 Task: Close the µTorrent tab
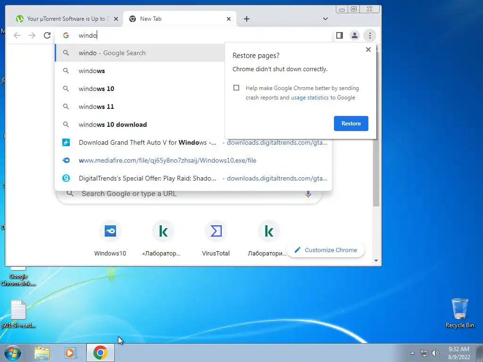click(116, 19)
